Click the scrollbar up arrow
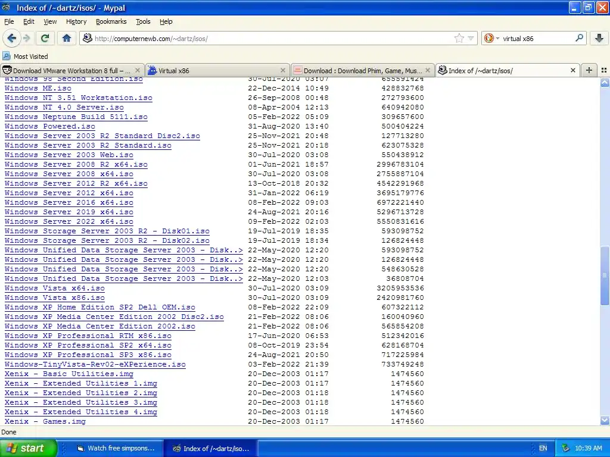Viewport: 610px width, 457px height. [605, 82]
